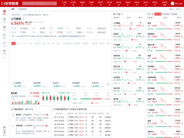184x138 pixels.
Task: Click the plus icon on the 长安汽车 row
Action: pyautogui.click(x=143, y=91)
